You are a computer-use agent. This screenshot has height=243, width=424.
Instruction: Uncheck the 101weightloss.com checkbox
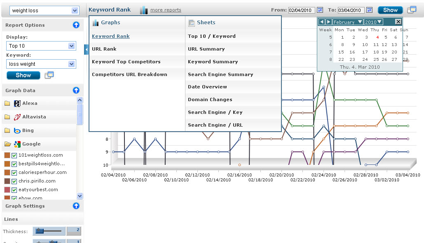point(14,155)
